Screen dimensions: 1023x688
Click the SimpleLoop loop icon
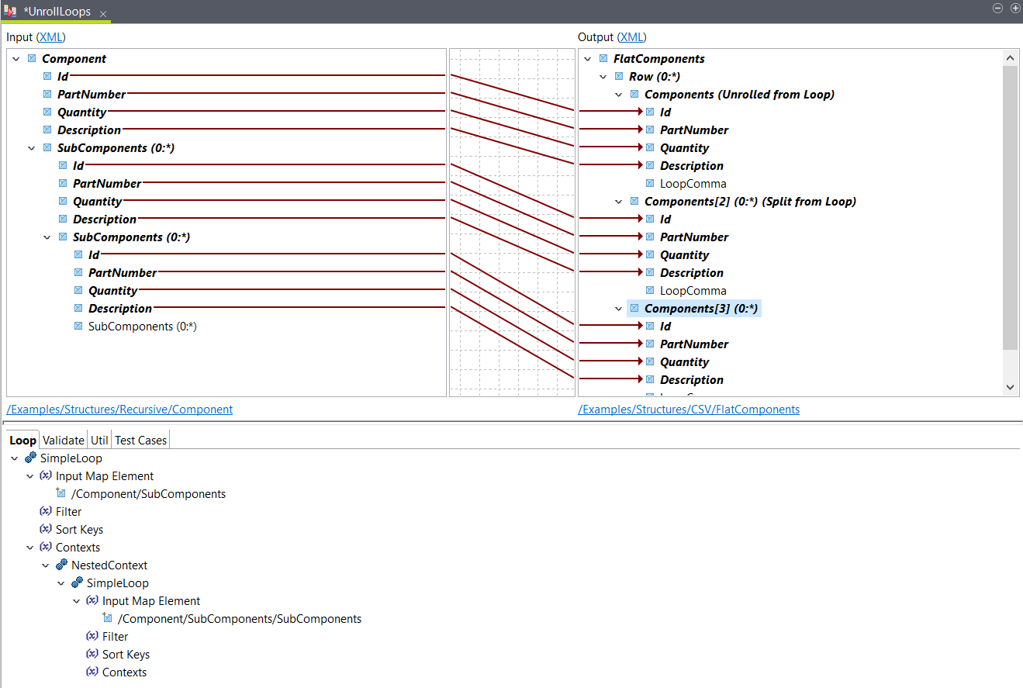(29, 458)
